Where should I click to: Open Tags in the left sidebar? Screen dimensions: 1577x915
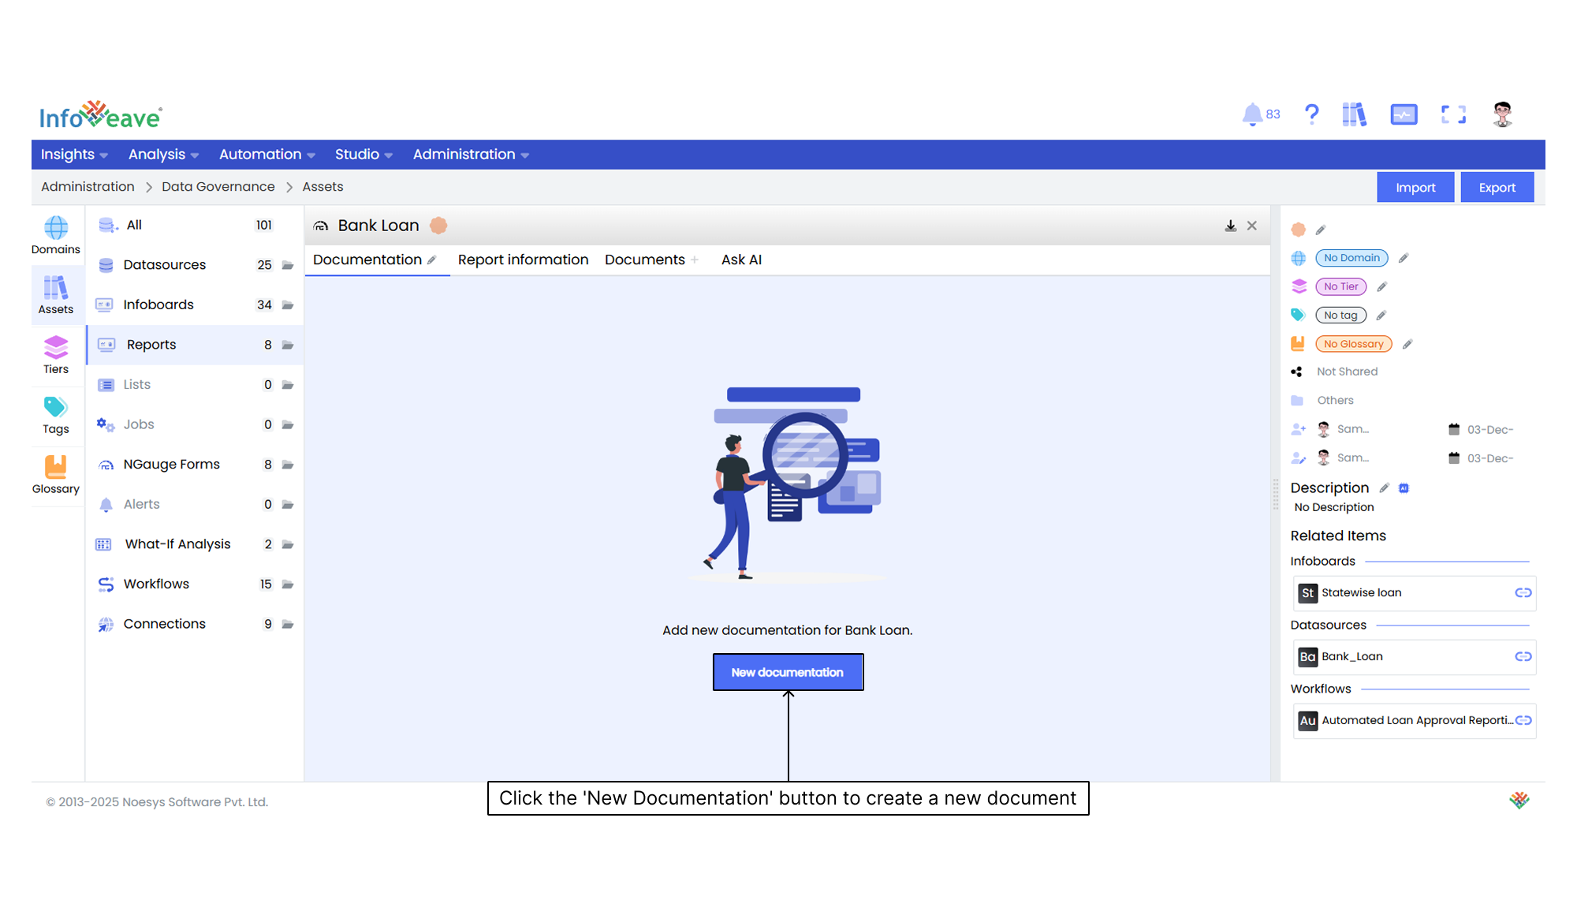point(56,415)
